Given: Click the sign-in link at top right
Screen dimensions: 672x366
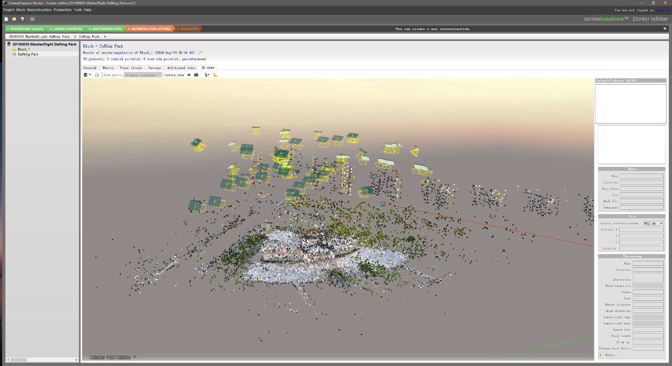Looking at the screenshot, I should pyautogui.click(x=663, y=10).
